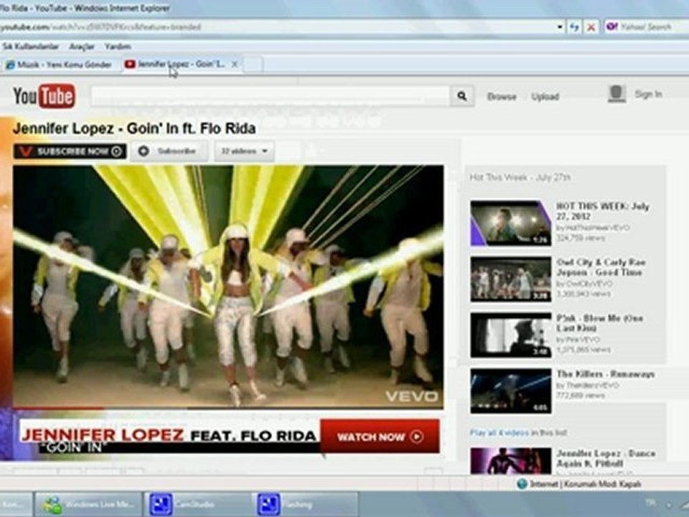
Task: Click the user avatar icon near Sign In
Action: coord(617,93)
